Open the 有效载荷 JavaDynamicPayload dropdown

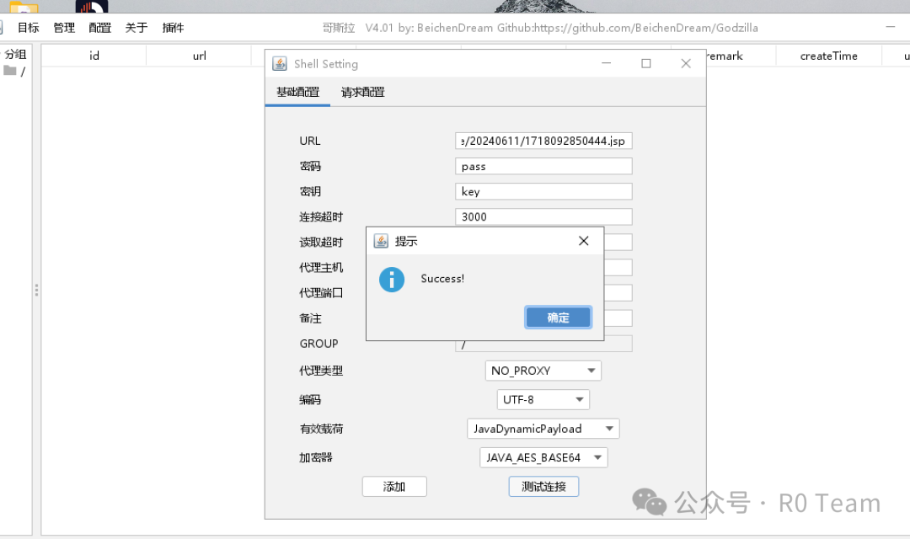[543, 429]
